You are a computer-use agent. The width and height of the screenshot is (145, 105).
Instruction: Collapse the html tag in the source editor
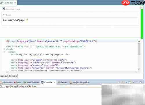coord(4,49)
